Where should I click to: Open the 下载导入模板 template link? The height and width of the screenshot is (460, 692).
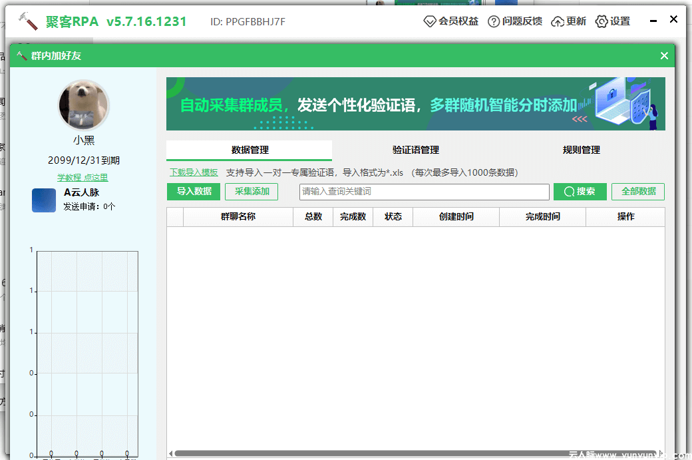(x=193, y=172)
